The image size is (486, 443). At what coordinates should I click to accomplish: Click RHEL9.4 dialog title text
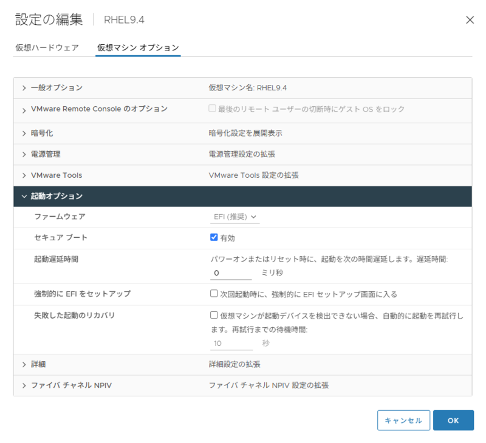(x=124, y=20)
